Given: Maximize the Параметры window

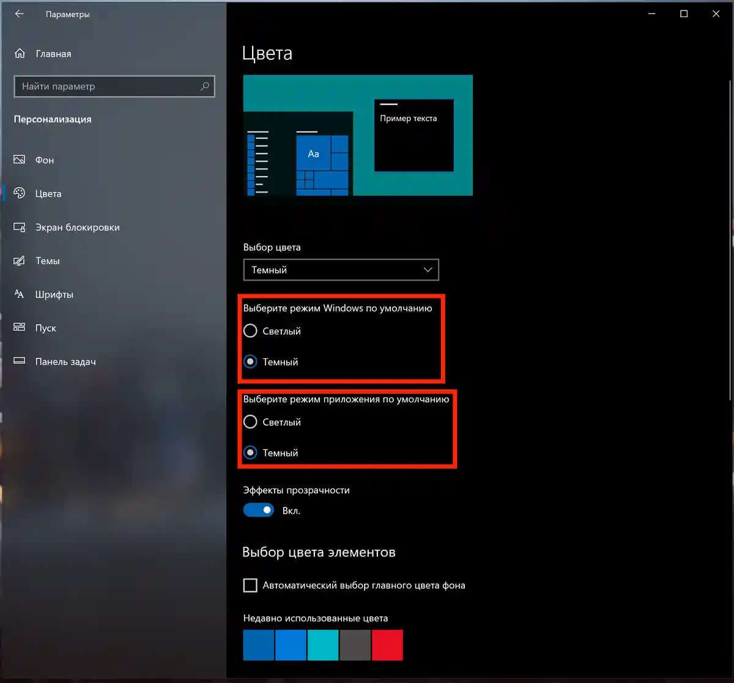Looking at the screenshot, I should coord(684,13).
